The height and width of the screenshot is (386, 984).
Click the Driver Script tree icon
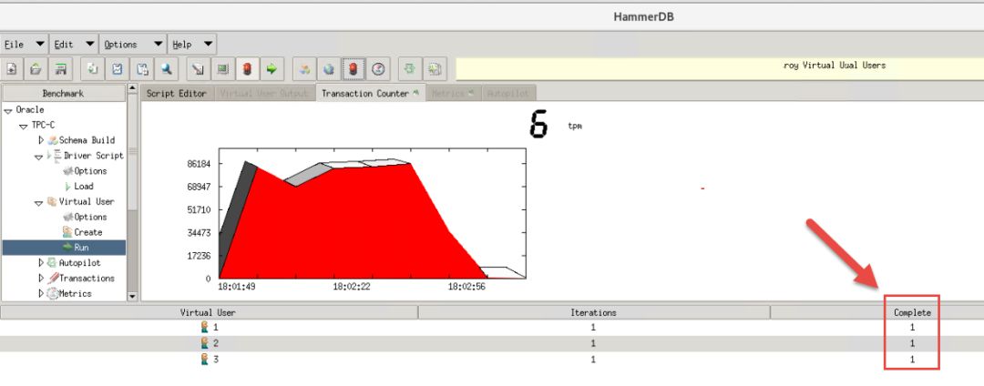click(x=54, y=156)
